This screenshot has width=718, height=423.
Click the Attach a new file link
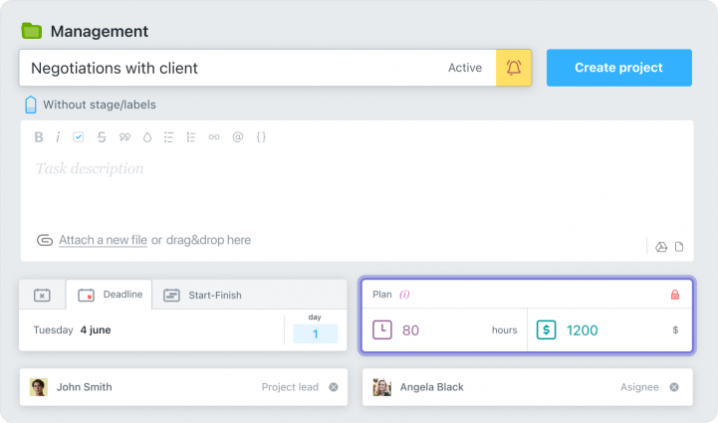click(x=103, y=240)
